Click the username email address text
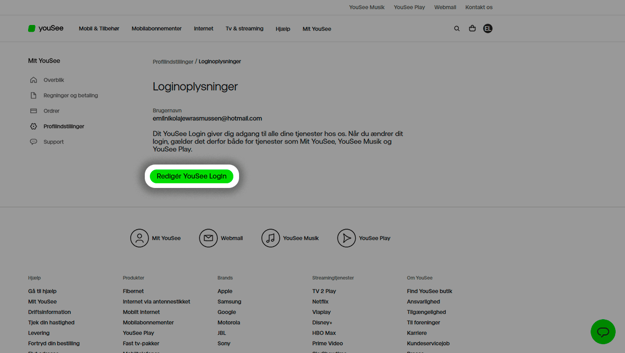Viewport: 625px width, 353px height. (x=207, y=118)
